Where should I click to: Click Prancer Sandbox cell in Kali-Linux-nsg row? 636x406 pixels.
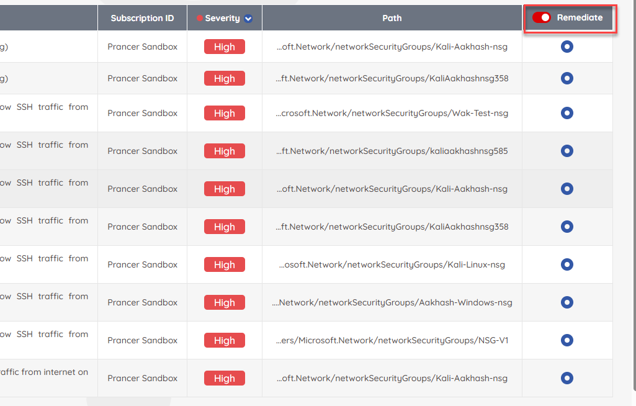pos(142,264)
